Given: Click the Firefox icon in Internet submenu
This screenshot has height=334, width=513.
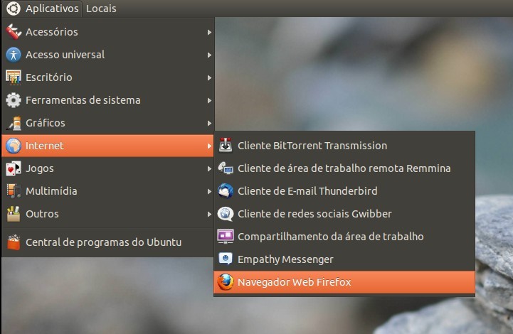Looking at the screenshot, I should coord(226,282).
